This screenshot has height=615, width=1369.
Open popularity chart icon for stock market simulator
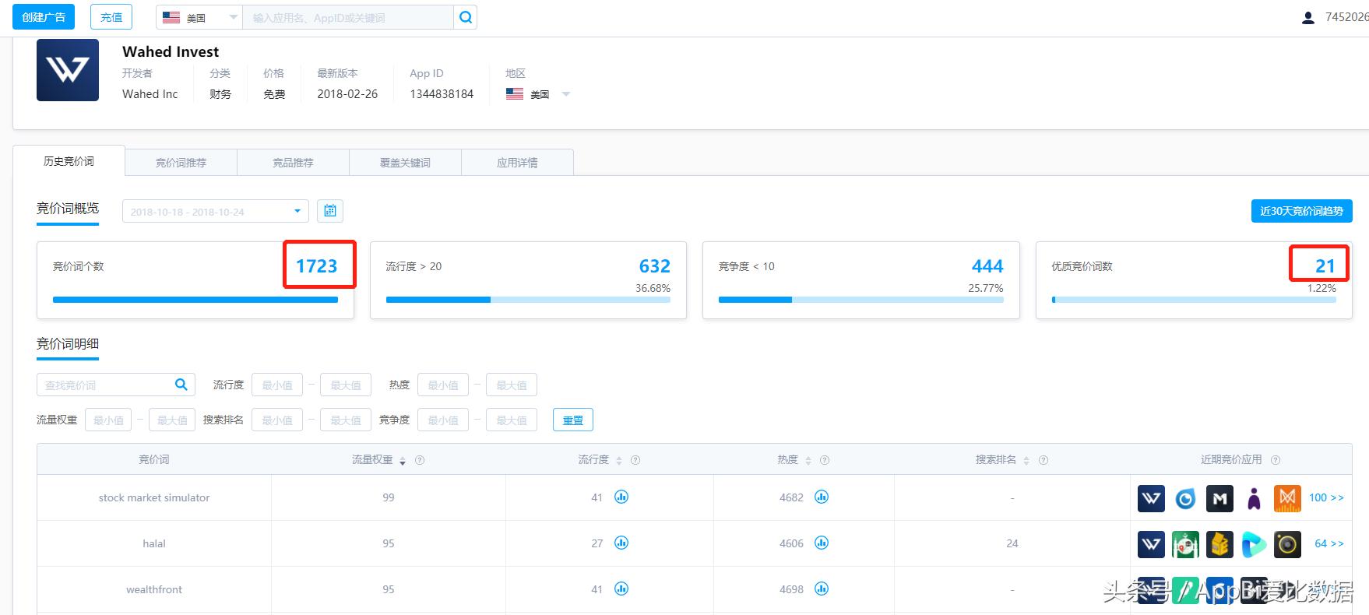[x=621, y=497]
